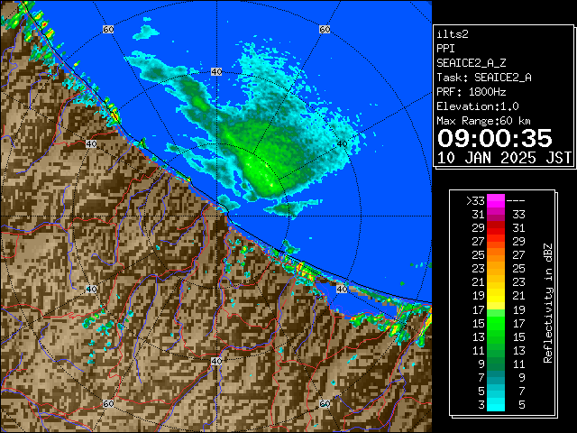Click the '40' label at the echo's eastern edge

[342, 144]
